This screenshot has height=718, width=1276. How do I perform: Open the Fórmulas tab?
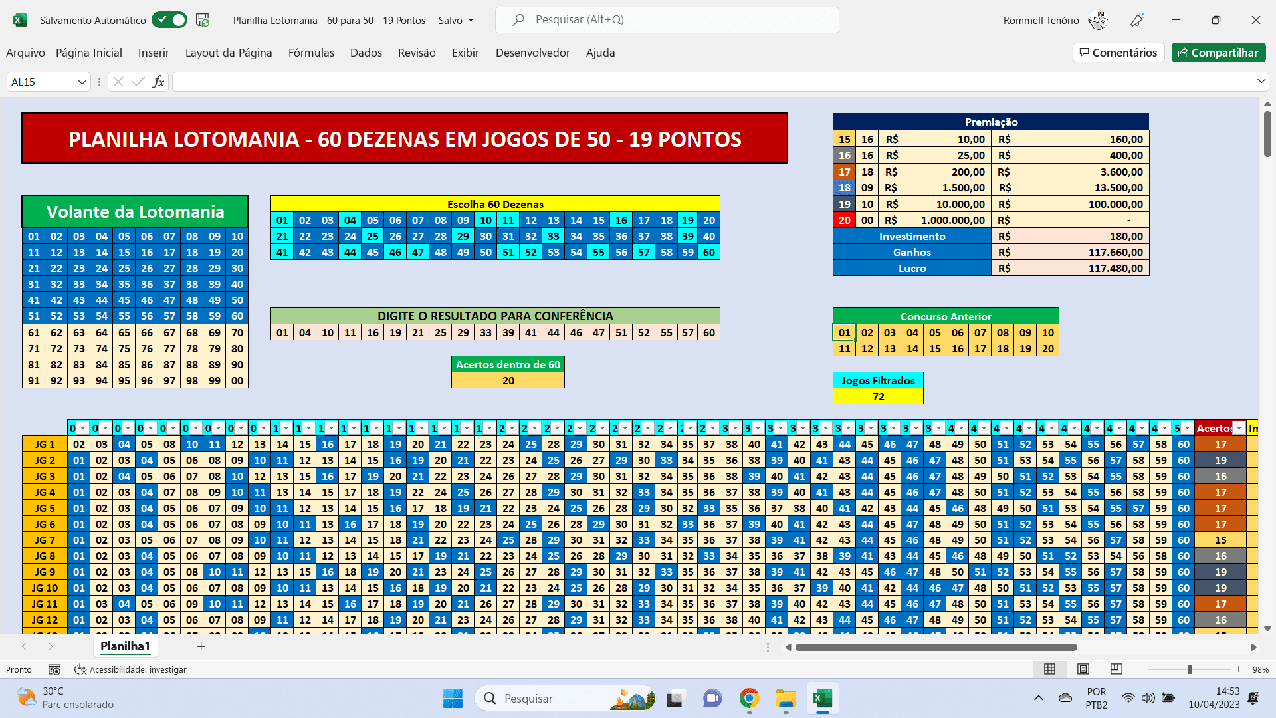(311, 53)
